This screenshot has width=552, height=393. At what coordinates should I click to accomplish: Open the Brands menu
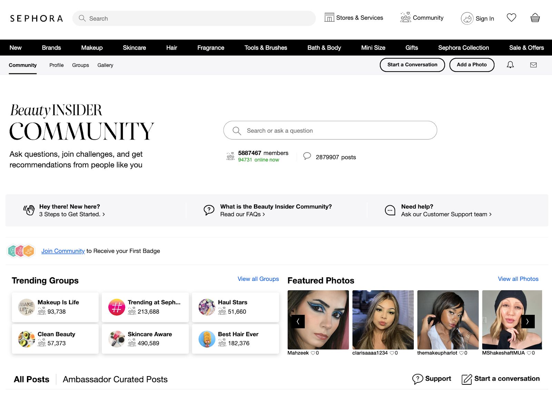(51, 48)
